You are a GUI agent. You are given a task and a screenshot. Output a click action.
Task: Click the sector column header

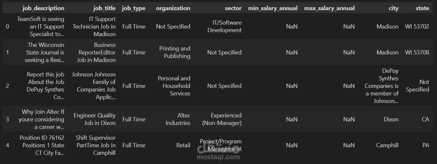233,8
